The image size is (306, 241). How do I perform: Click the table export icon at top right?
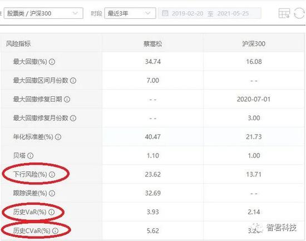pos(284,13)
